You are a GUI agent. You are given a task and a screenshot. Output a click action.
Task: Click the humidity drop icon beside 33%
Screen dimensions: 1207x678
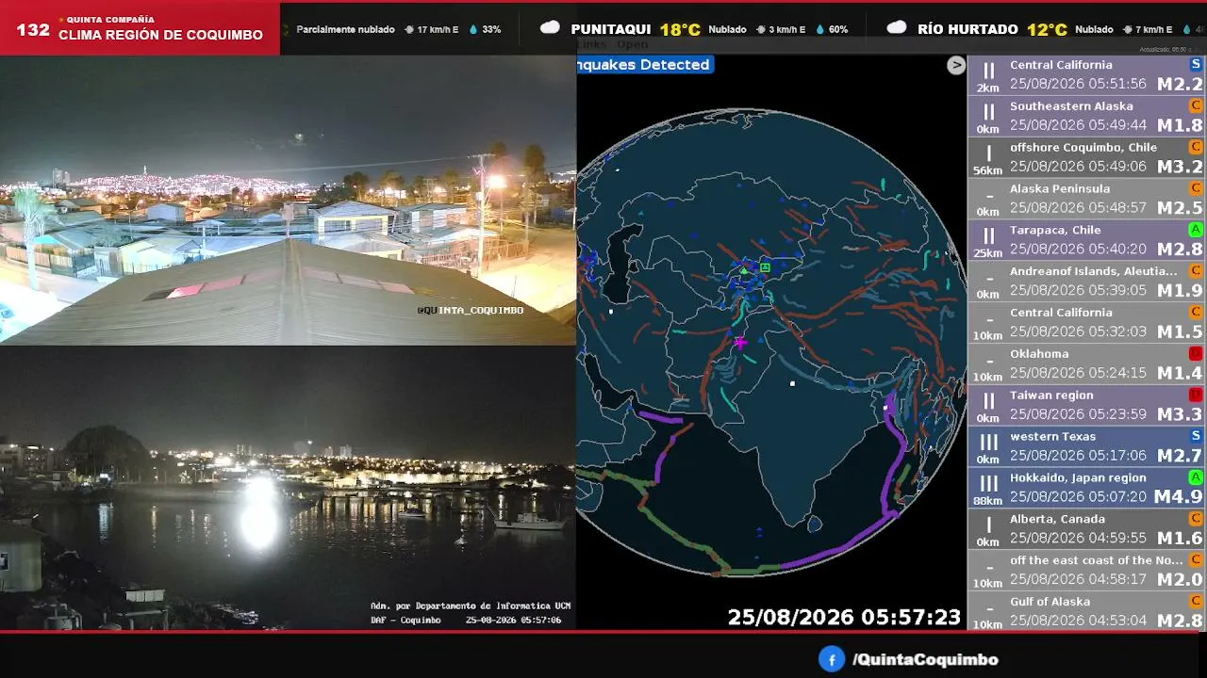pyautogui.click(x=473, y=29)
